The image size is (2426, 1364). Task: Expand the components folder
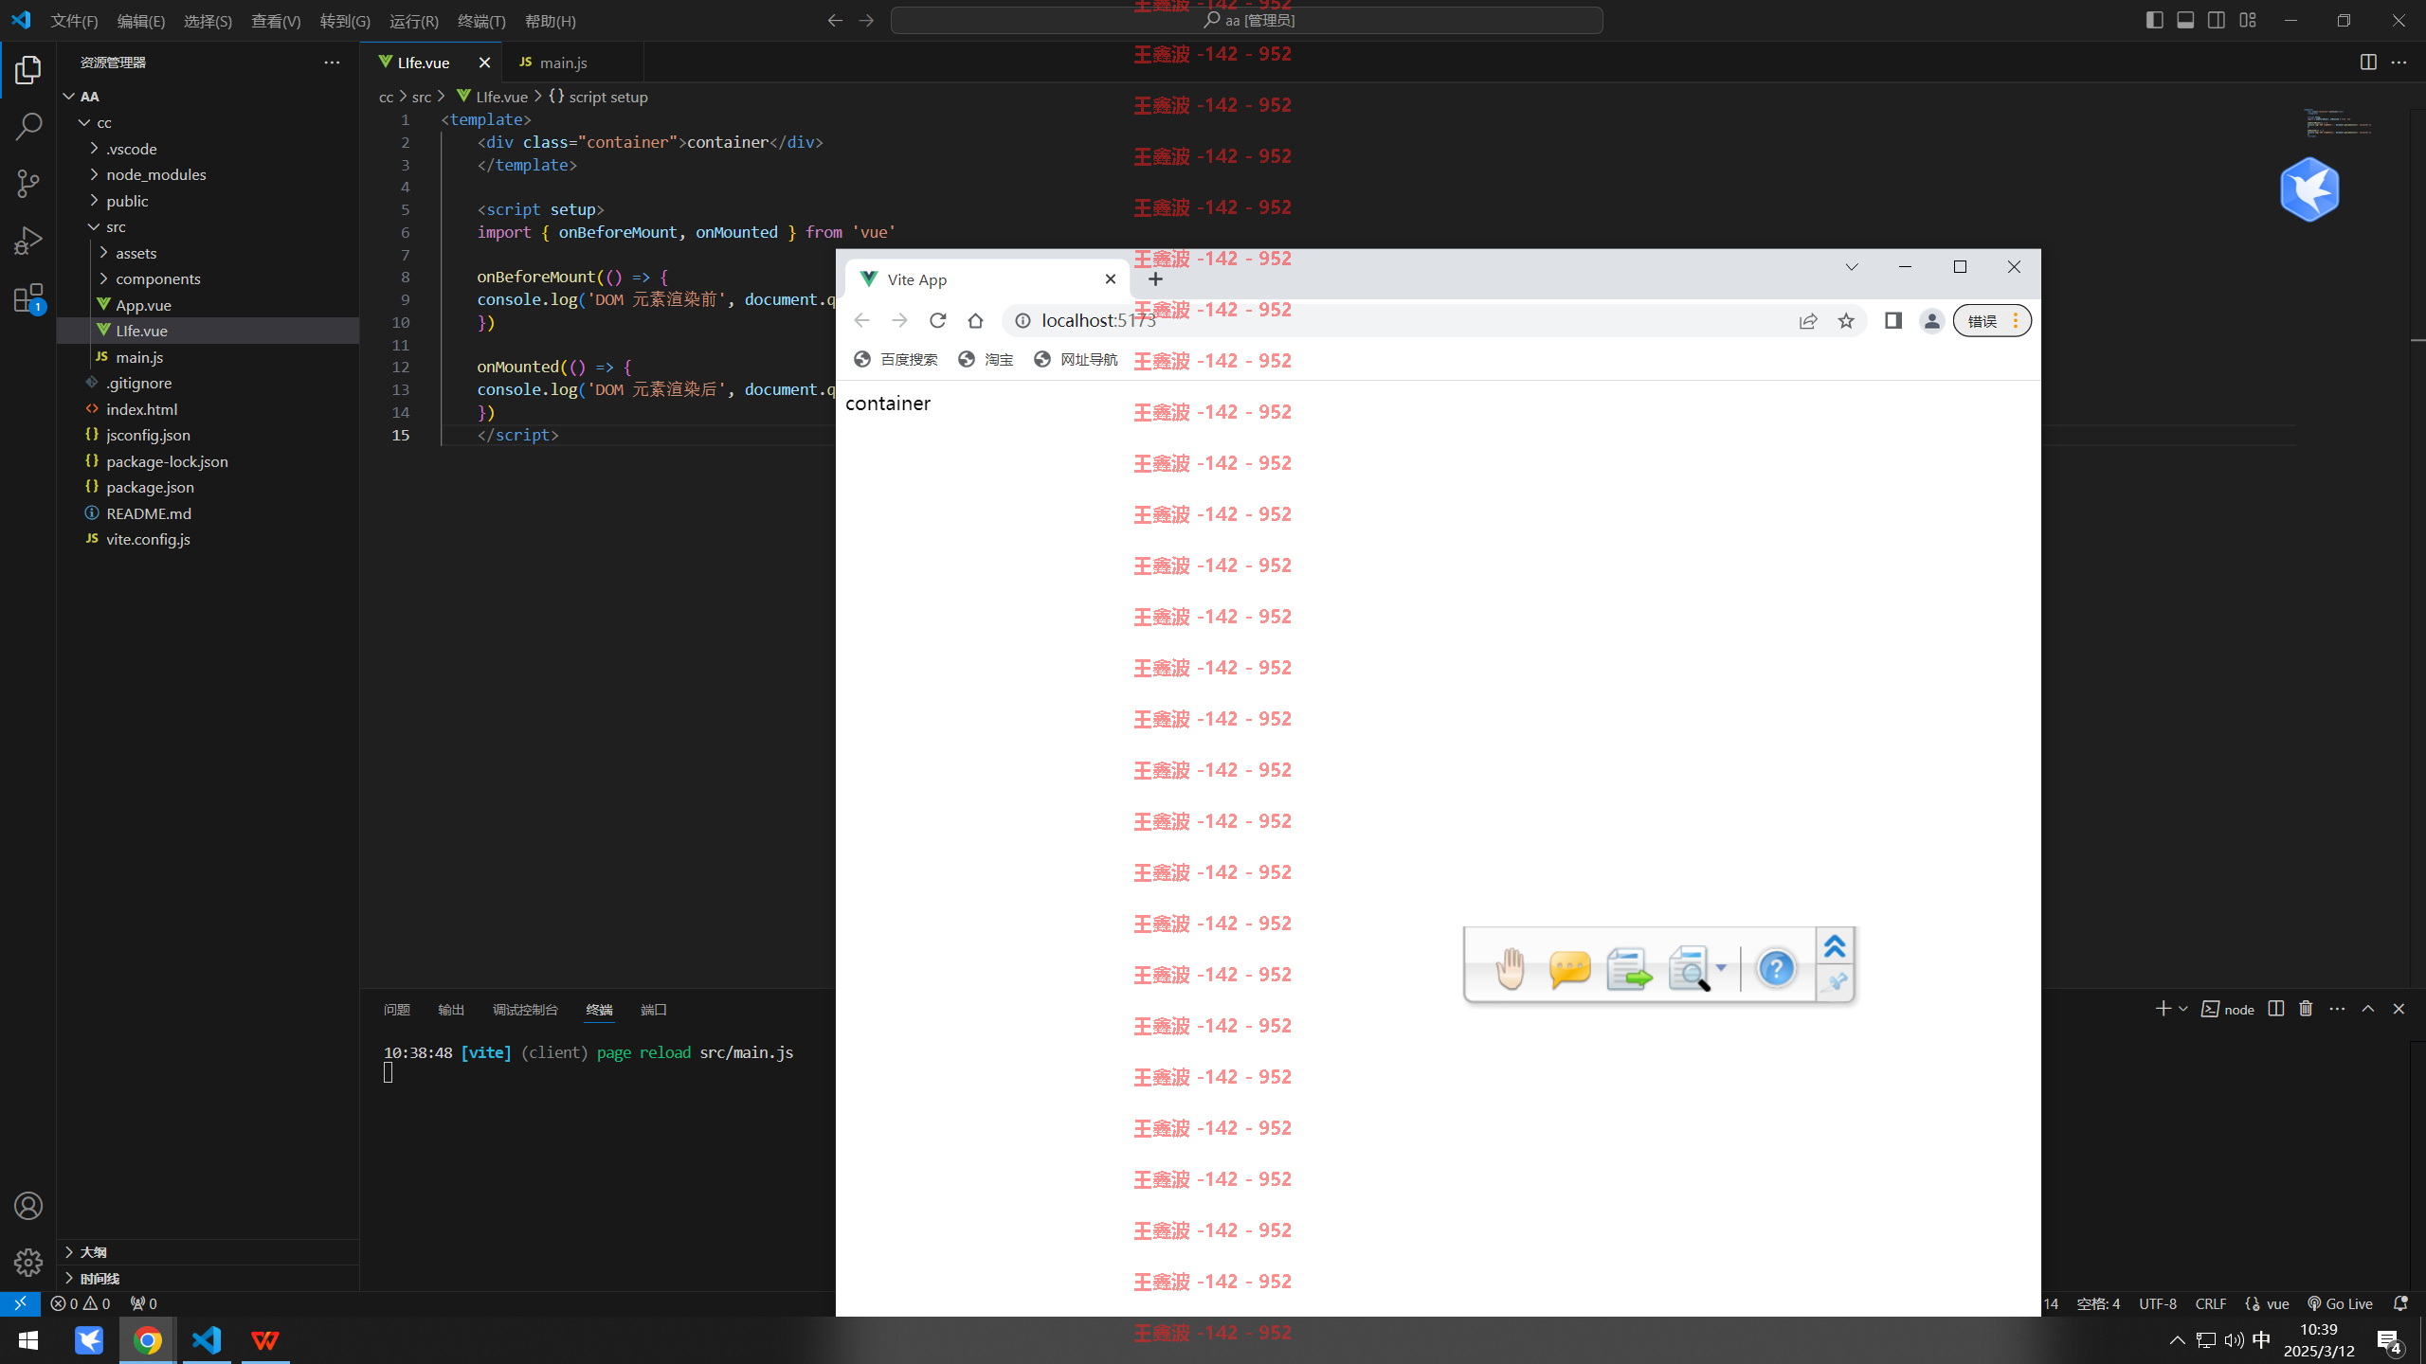click(208, 278)
